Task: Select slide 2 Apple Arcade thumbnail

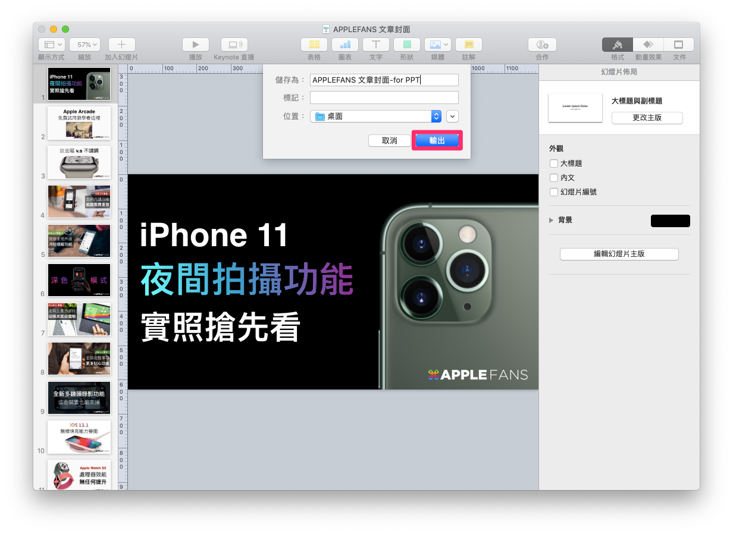Action: (79, 123)
